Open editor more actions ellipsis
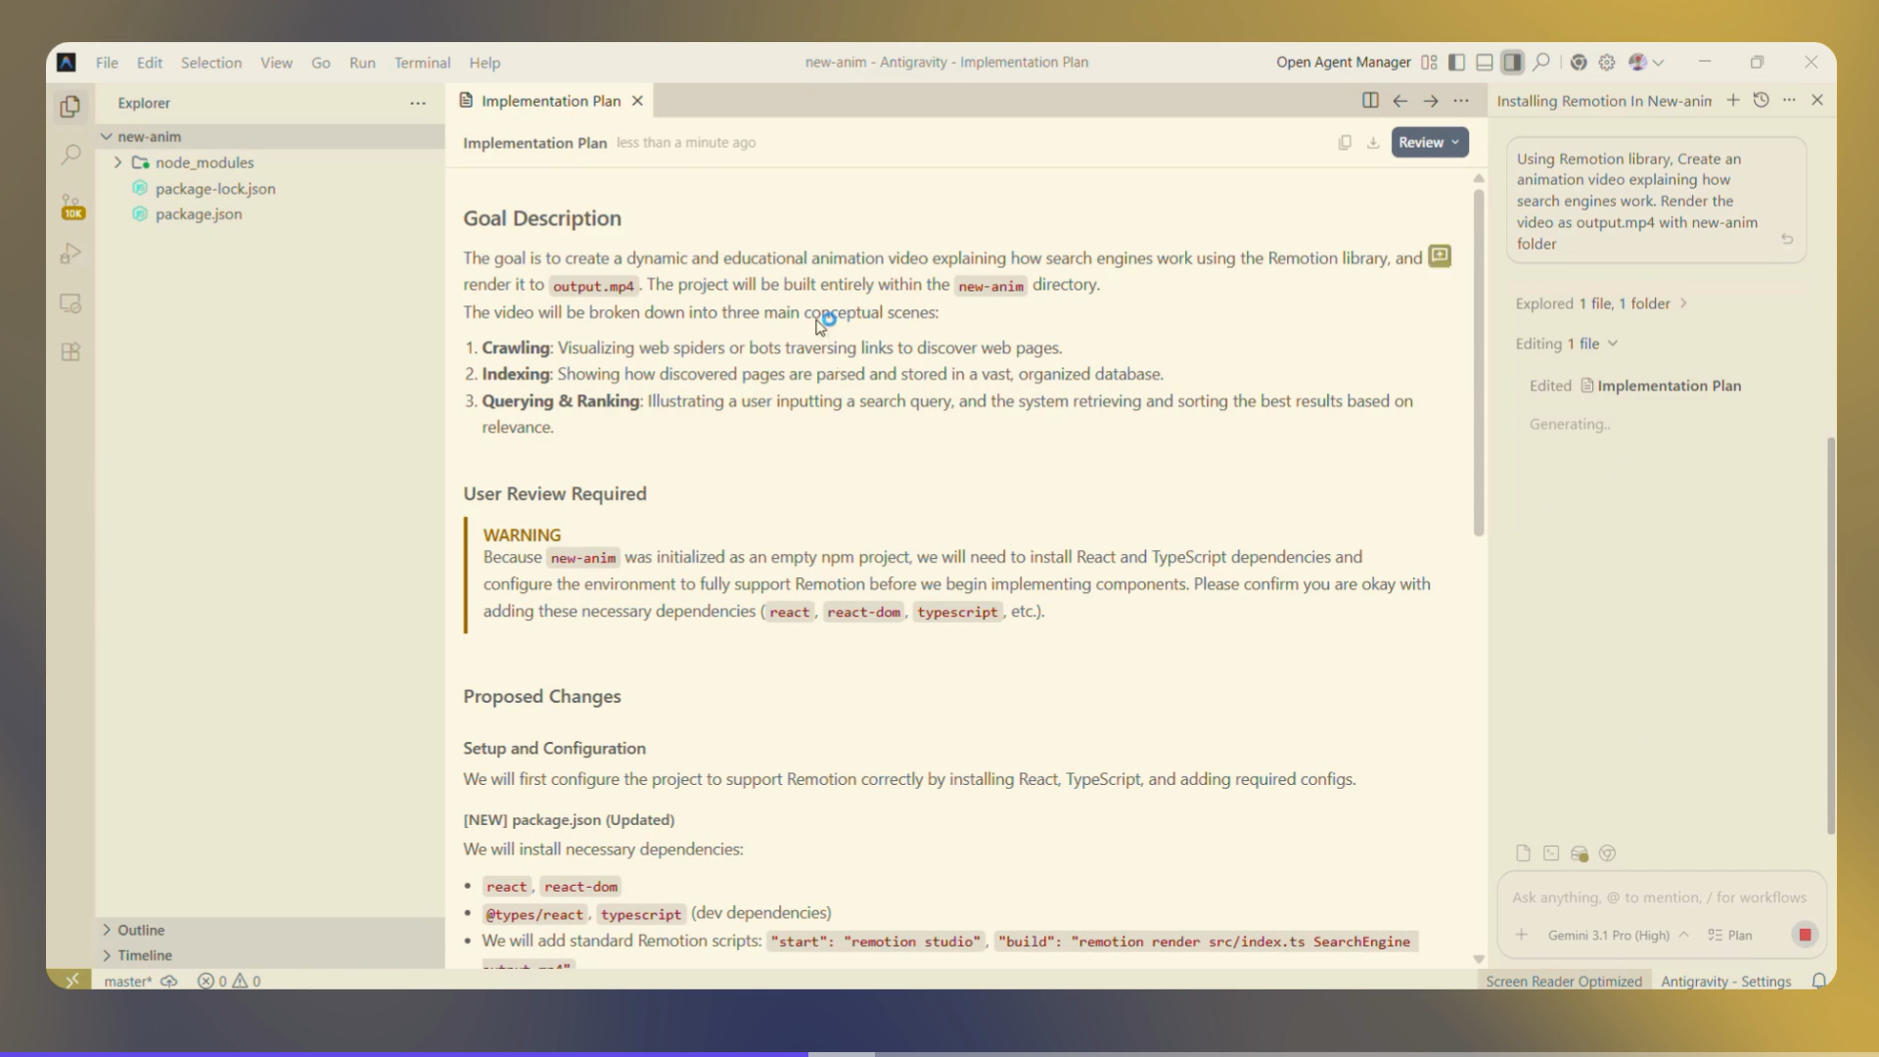This screenshot has width=1879, height=1057. coord(1461,100)
